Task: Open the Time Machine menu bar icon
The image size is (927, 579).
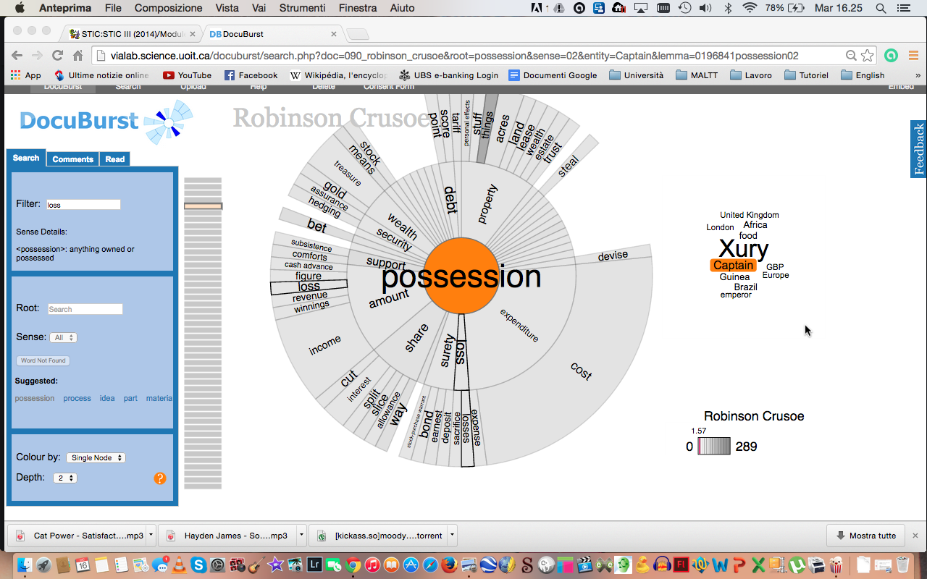Action: [685, 8]
